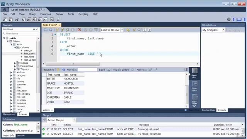The width and height of the screenshot is (247, 139).
Task: Switch to Form Editor view
Action: coord(195,86)
